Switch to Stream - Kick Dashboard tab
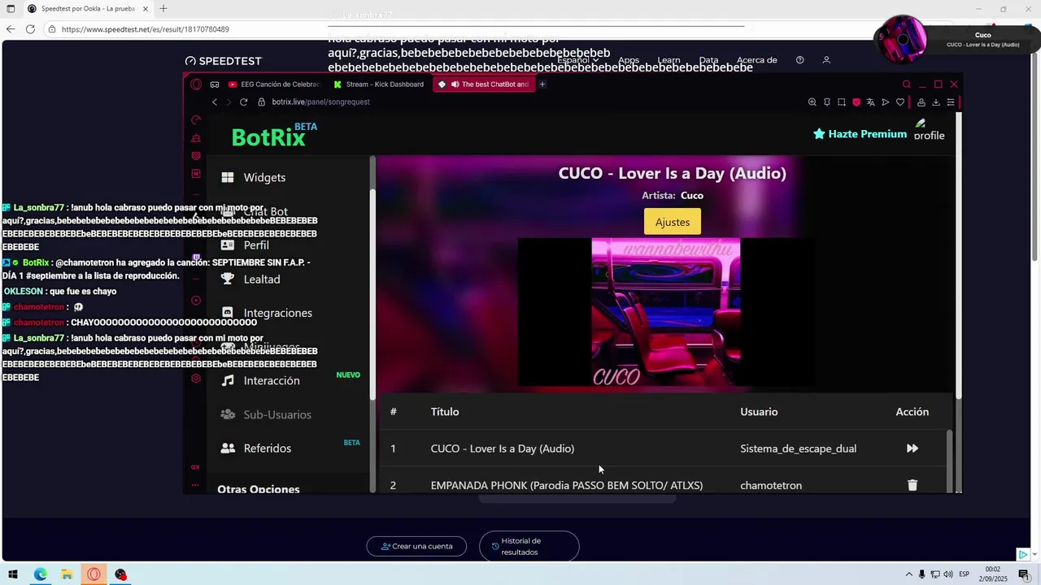 (x=379, y=84)
